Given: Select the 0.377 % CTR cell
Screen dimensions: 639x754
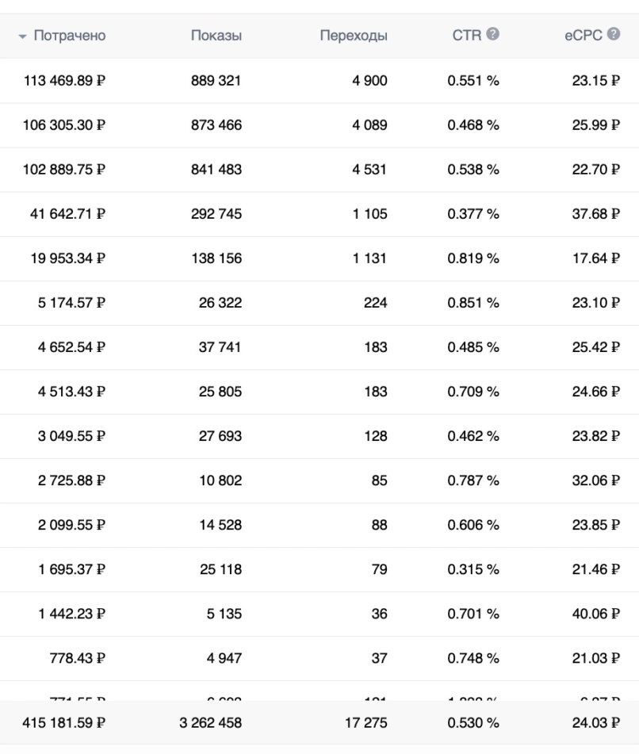Looking at the screenshot, I should pos(473,213).
